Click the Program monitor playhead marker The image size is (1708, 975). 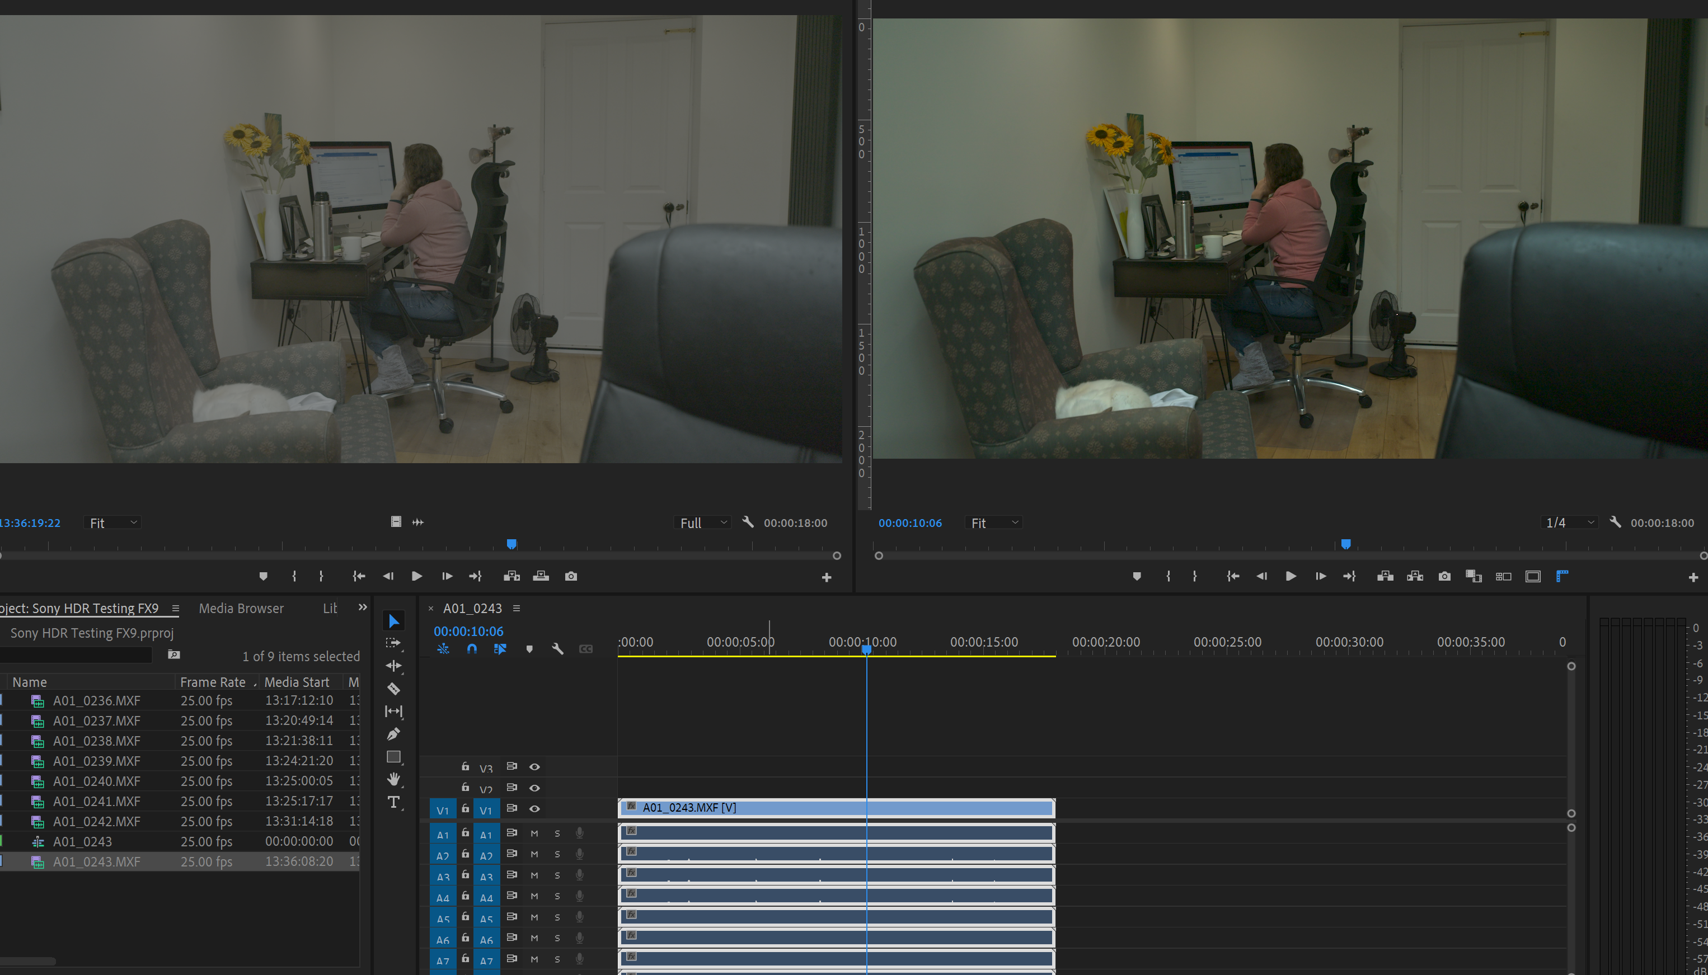pyautogui.click(x=1345, y=544)
